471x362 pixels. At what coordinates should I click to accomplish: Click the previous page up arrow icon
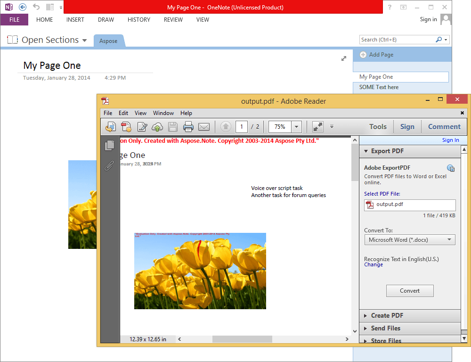click(x=226, y=127)
